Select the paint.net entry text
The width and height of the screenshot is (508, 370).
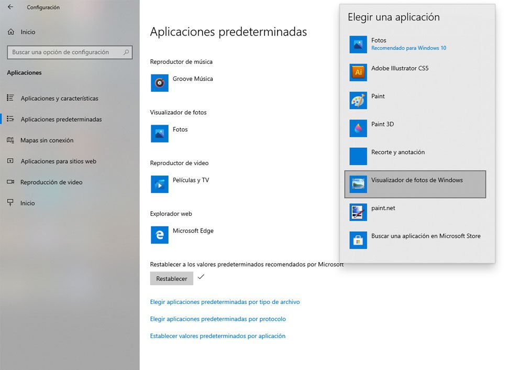(x=383, y=208)
